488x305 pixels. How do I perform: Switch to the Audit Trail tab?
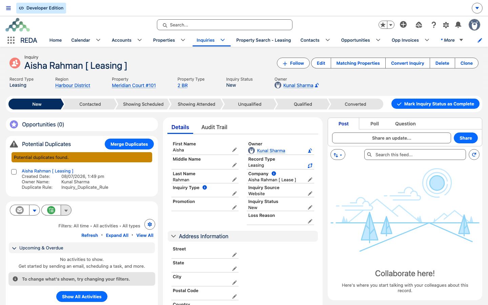[214, 127]
